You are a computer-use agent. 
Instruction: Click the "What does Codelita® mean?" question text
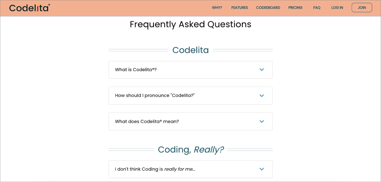tap(147, 121)
